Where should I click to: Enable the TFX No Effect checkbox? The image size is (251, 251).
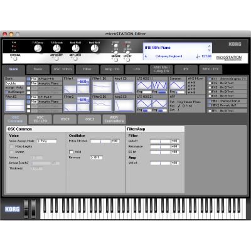pos(210,110)
